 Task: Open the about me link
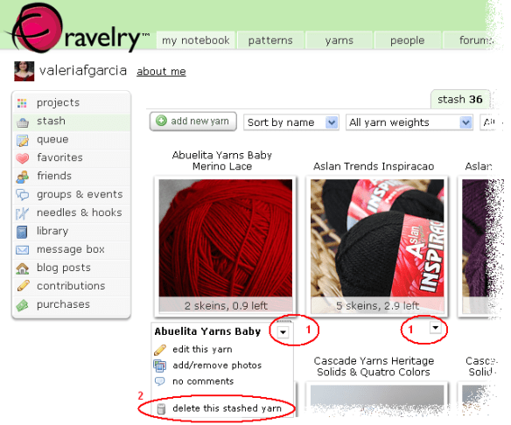point(161,72)
